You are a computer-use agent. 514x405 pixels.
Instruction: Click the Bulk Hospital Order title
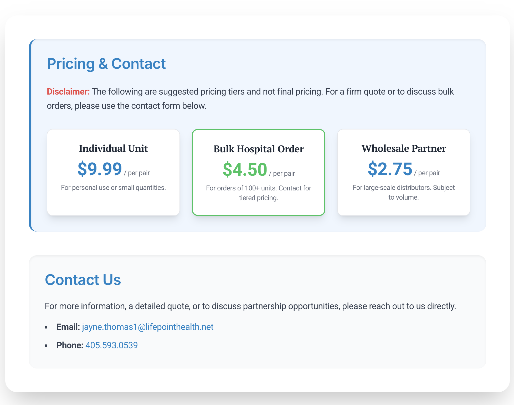[x=258, y=149]
